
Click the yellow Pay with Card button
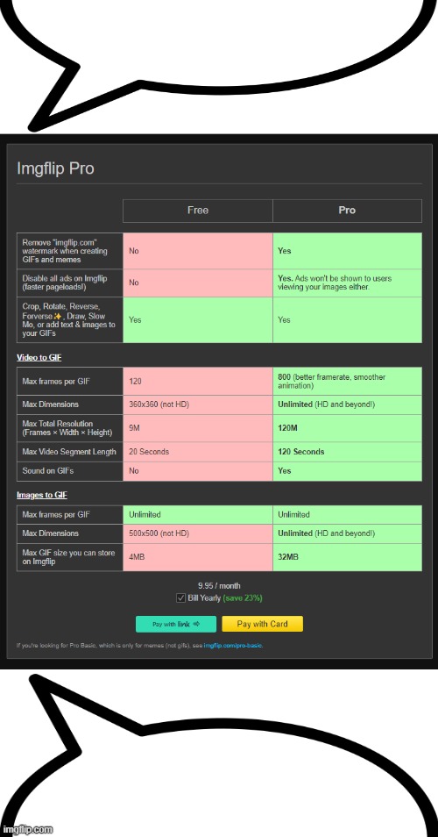262,624
